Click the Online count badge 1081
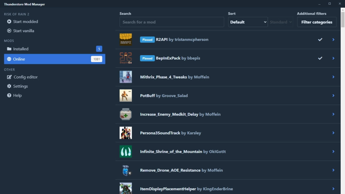The image size is (345, 194). [x=97, y=59]
